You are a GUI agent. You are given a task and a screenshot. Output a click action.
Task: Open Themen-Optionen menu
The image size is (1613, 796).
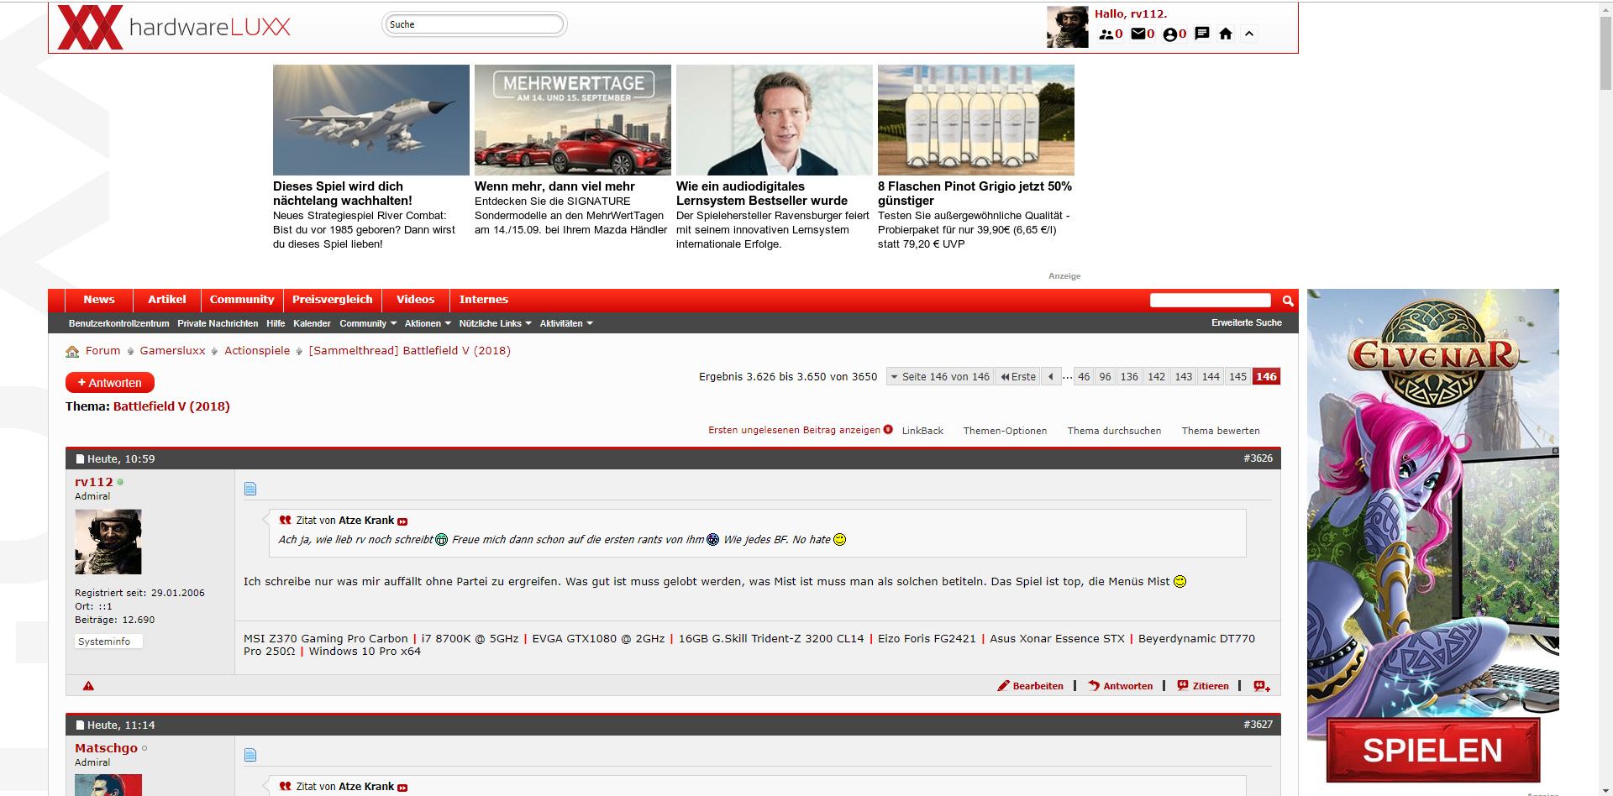(1005, 431)
